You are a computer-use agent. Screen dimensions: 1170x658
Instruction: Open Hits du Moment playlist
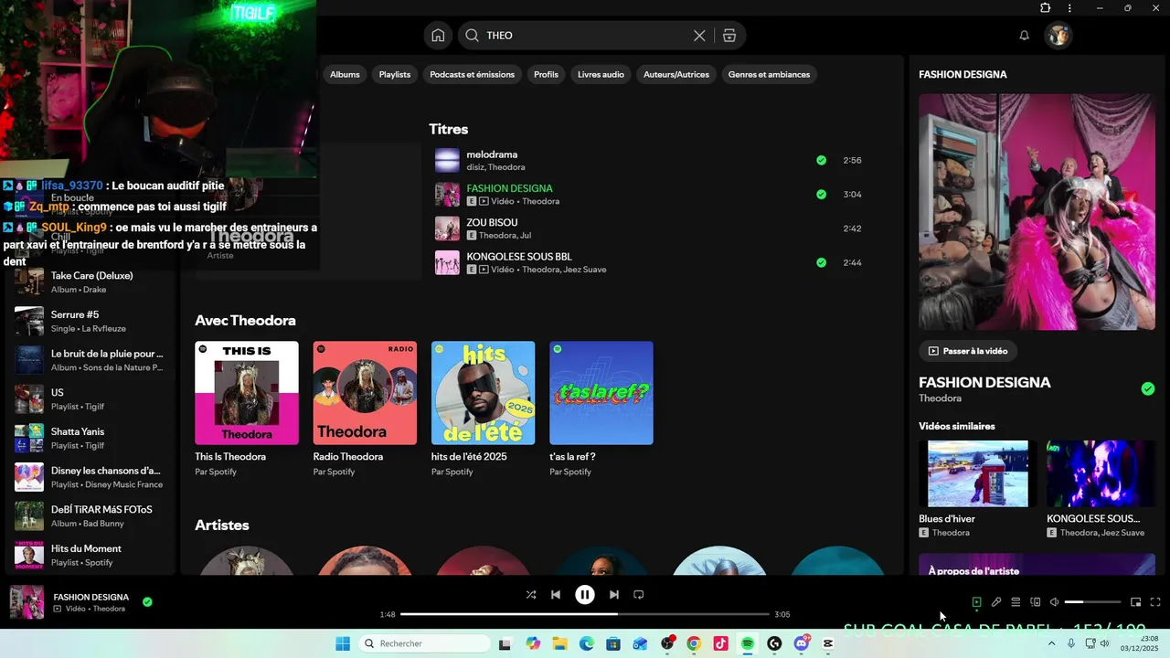pyautogui.click(x=90, y=555)
